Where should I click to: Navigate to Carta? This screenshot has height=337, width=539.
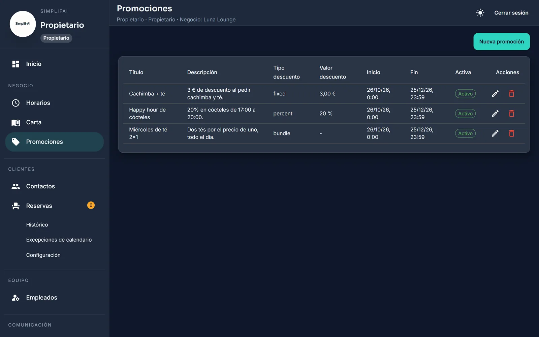click(x=55, y=122)
